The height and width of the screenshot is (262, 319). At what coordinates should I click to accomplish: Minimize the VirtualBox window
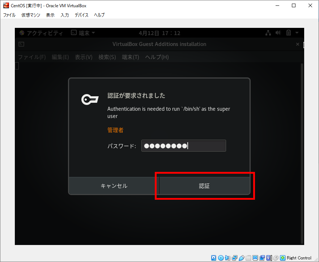click(277, 5)
